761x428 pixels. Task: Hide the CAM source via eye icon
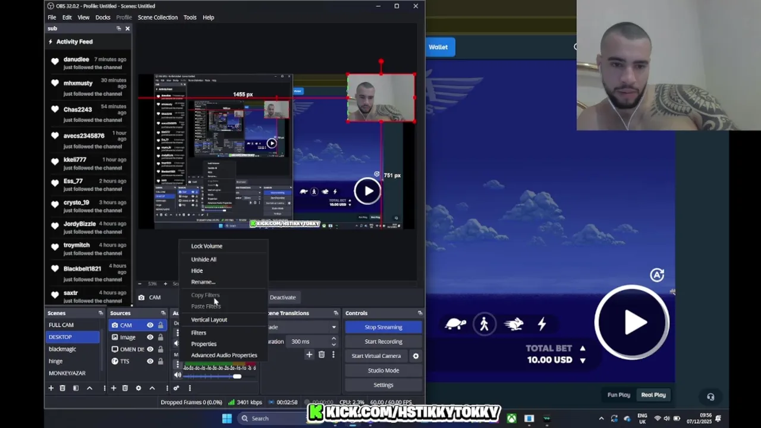(x=150, y=325)
